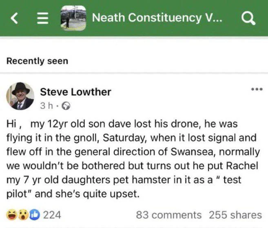View the 255 shares list
The width and height of the screenshot is (268, 228).
click(x=235, y=215)
